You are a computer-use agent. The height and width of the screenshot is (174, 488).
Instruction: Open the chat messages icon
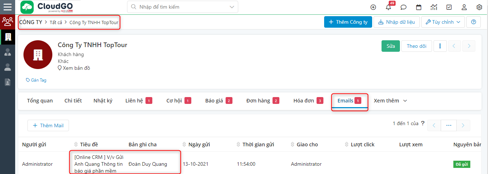(x=404, y=7)
